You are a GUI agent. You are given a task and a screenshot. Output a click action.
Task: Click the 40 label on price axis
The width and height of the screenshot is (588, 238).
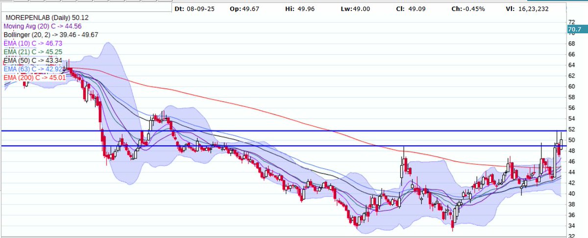tap(571, 194)
